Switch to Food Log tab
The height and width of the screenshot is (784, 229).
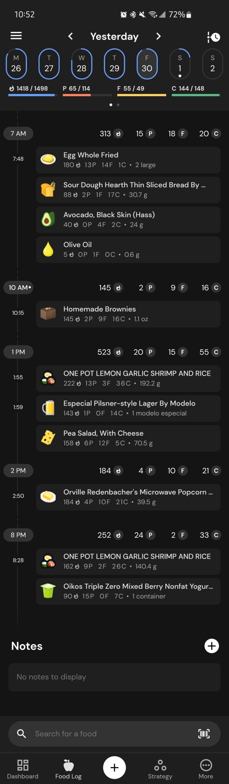coord(68,769)
